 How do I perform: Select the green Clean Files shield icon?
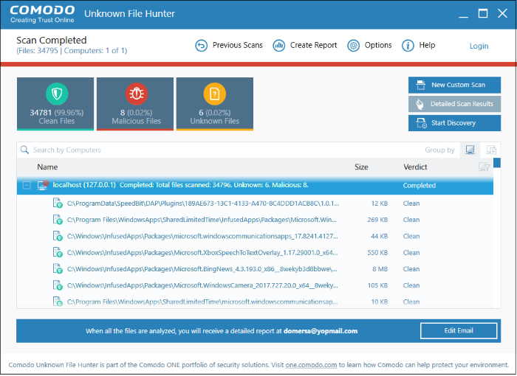point(57,94)
